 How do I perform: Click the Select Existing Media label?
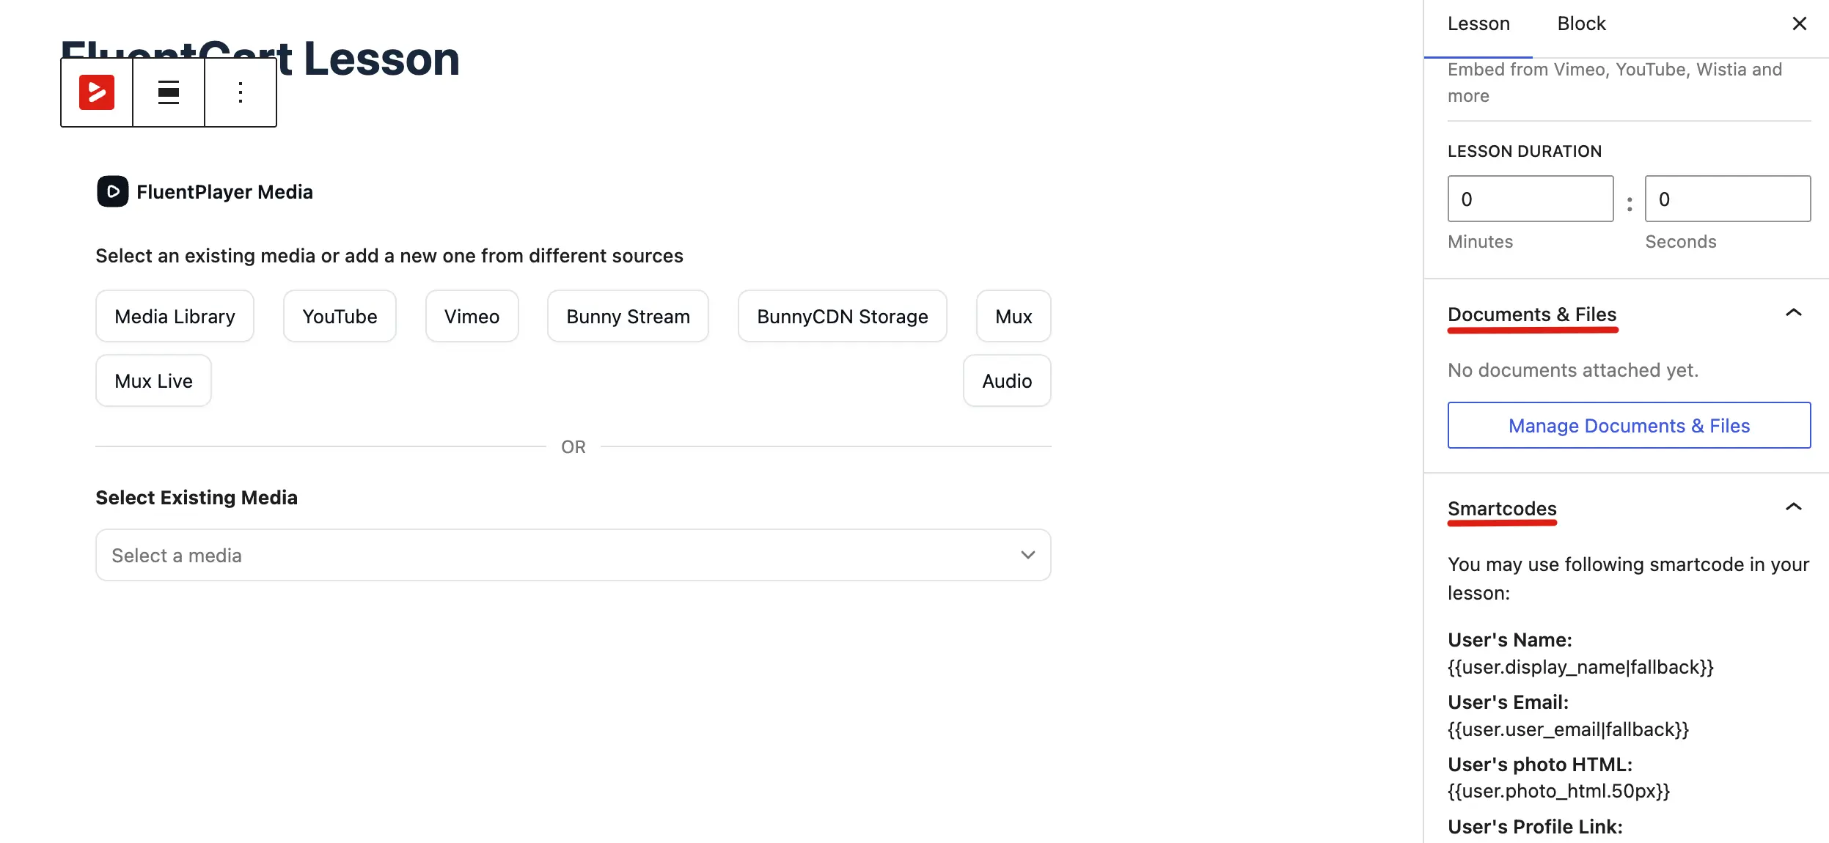tap(197, 498)
